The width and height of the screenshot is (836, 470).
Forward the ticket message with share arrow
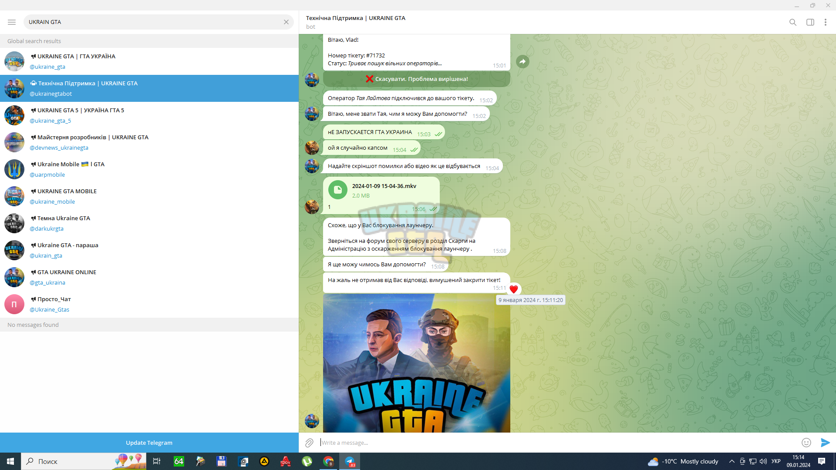pyautogui.click(x=522, y=62)
